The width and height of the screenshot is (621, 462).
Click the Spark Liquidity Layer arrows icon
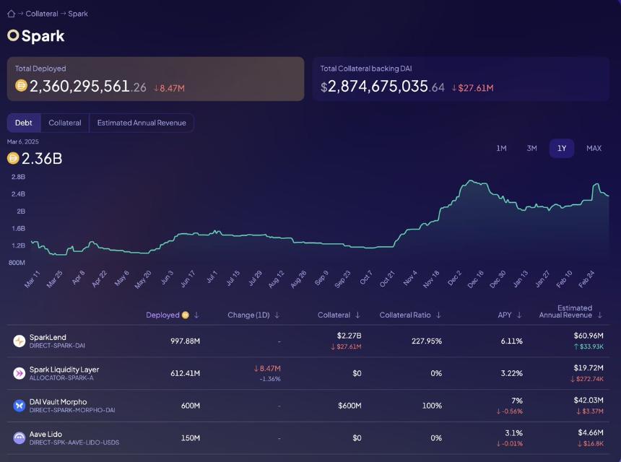click(19, 373)
